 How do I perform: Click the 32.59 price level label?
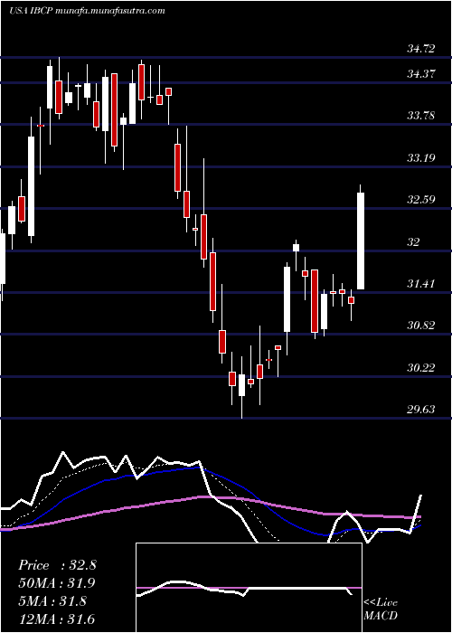pyautogui.click(x=421, y=200)
